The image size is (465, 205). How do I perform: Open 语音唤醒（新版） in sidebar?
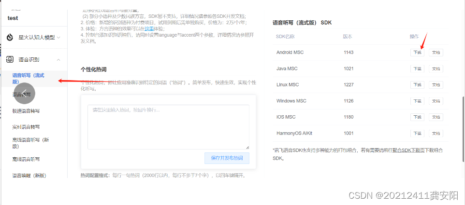29,175
